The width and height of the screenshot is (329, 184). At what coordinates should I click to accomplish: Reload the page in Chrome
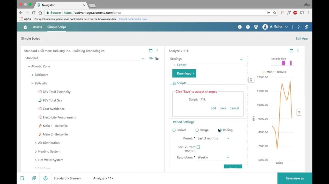34,13
